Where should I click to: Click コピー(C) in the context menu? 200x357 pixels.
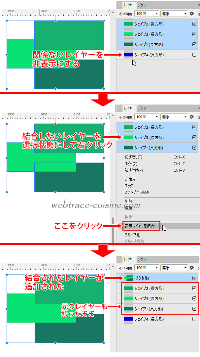(131, 164)
